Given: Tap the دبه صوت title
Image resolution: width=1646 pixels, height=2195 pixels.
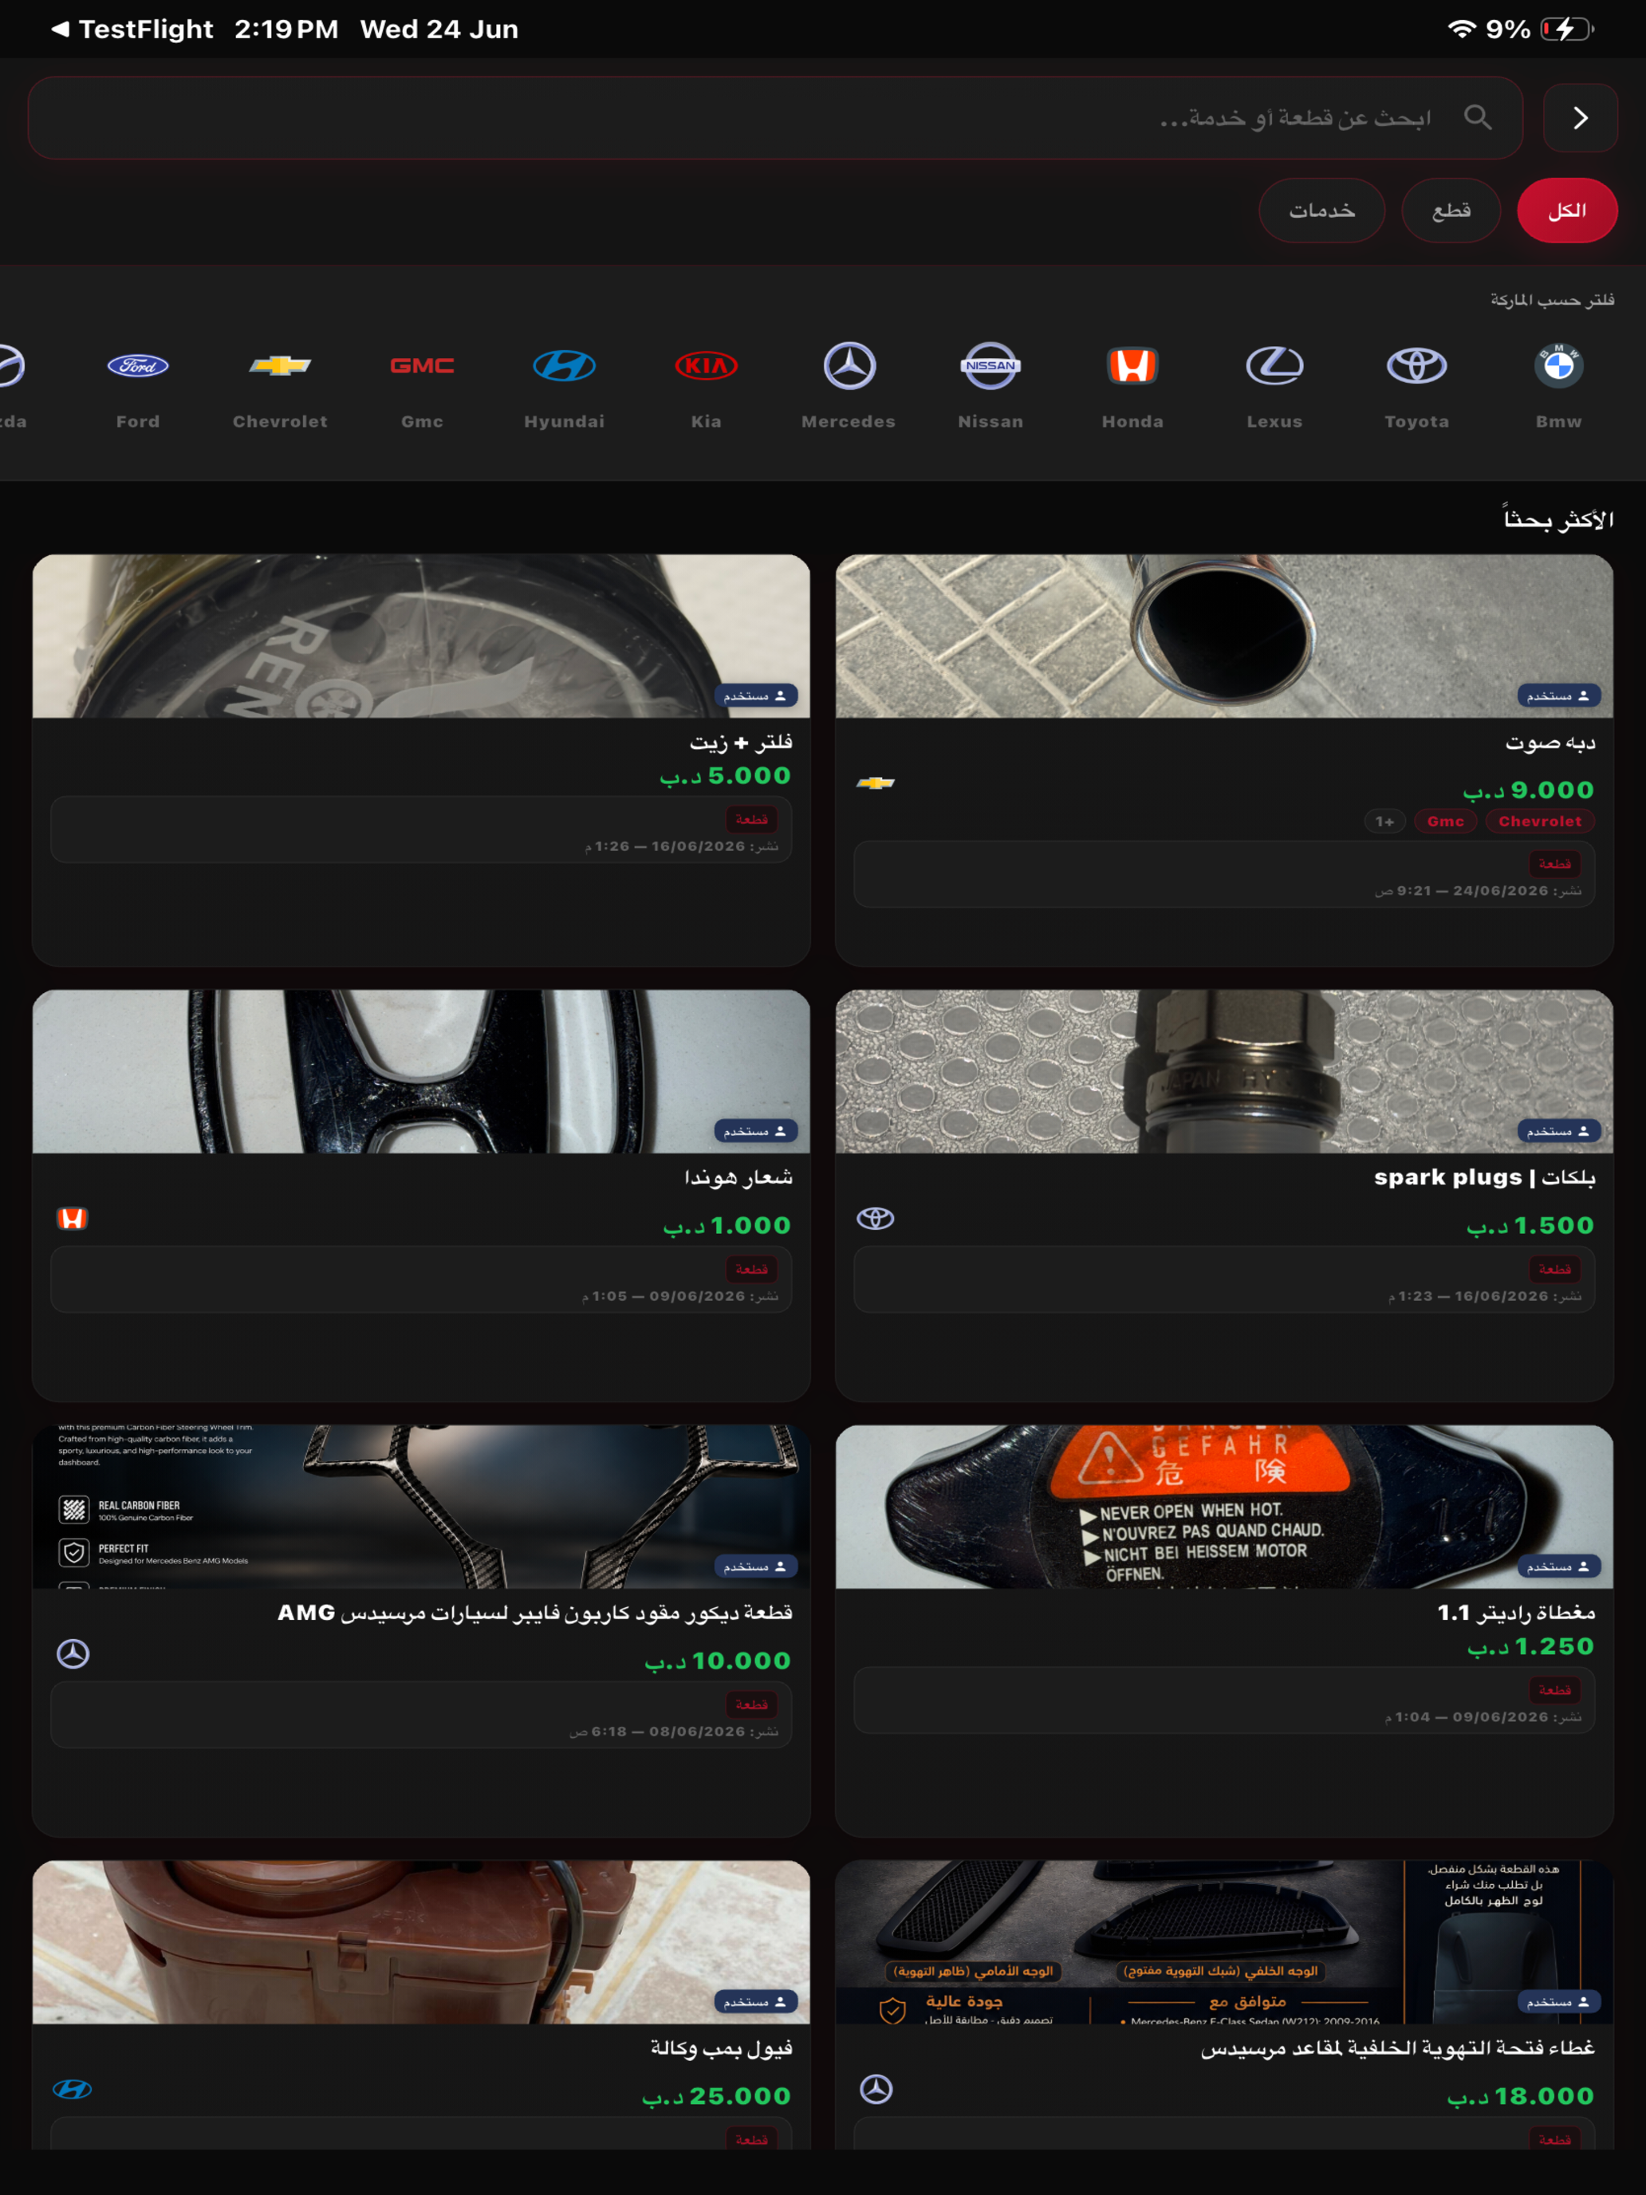Looking at the screenshot, I should coord(1550,741).
